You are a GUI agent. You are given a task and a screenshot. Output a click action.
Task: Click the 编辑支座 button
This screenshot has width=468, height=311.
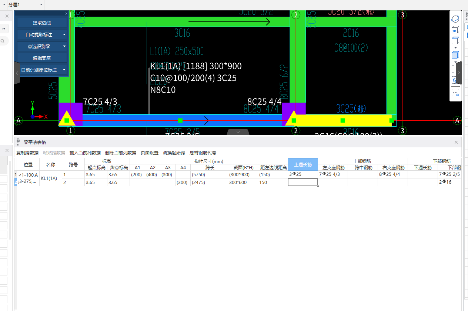[x=42, y=58]
